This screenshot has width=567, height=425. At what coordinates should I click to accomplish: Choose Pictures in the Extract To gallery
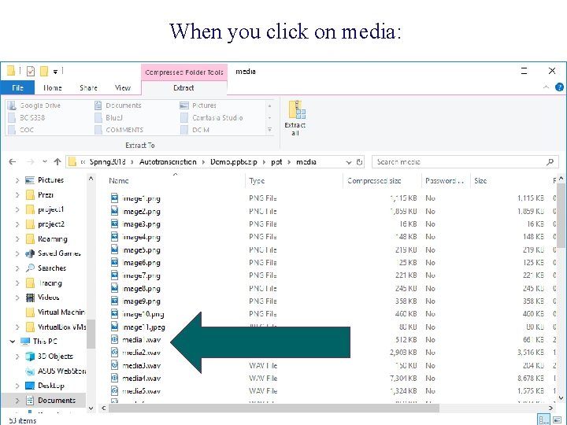coord(198,105)
